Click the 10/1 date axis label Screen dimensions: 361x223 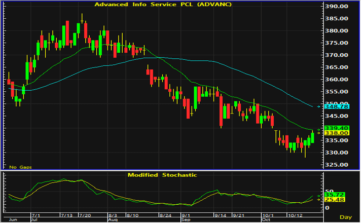268,215
